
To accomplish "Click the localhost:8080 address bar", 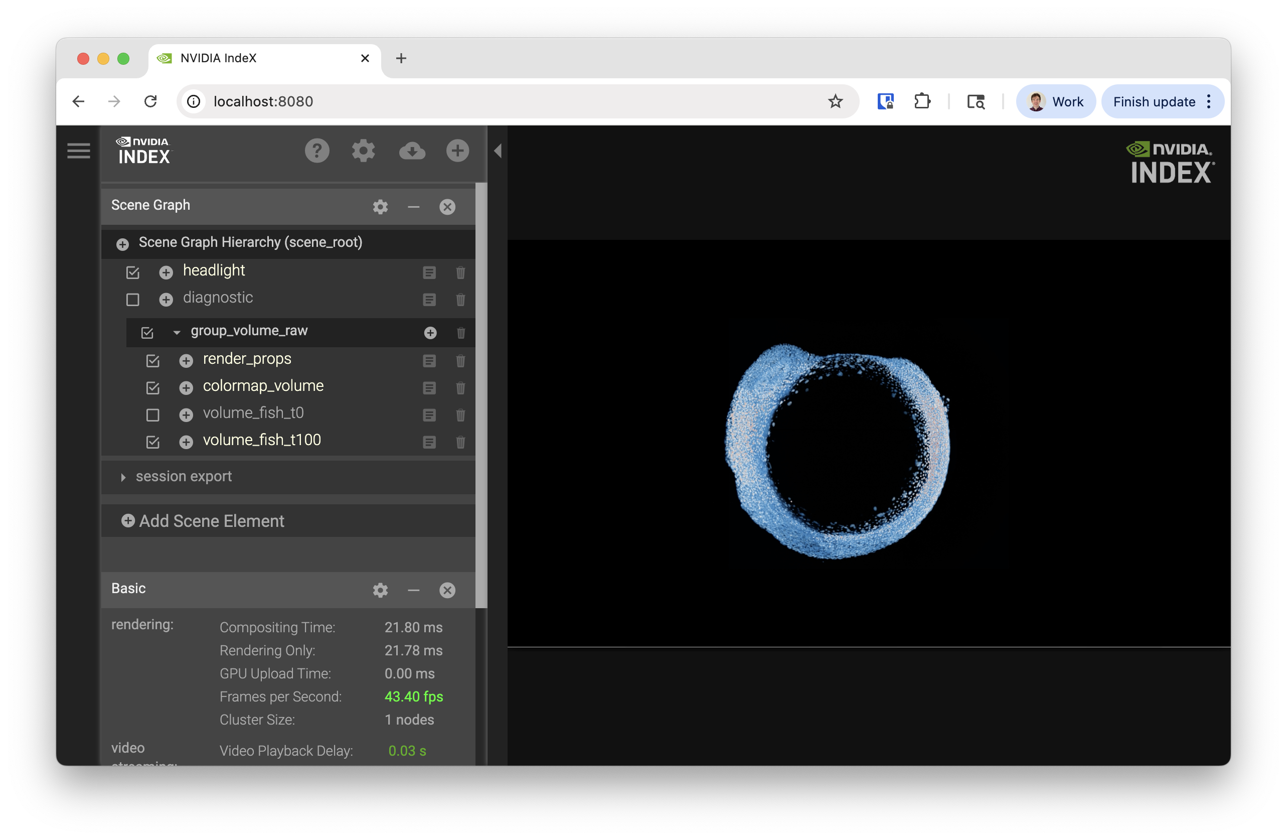I will 487,102.
